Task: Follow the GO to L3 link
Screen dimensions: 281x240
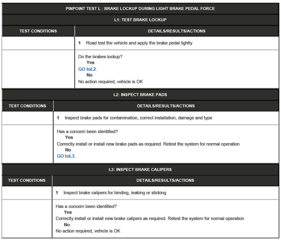Action: pyautogui.click(x=66, y=156)
